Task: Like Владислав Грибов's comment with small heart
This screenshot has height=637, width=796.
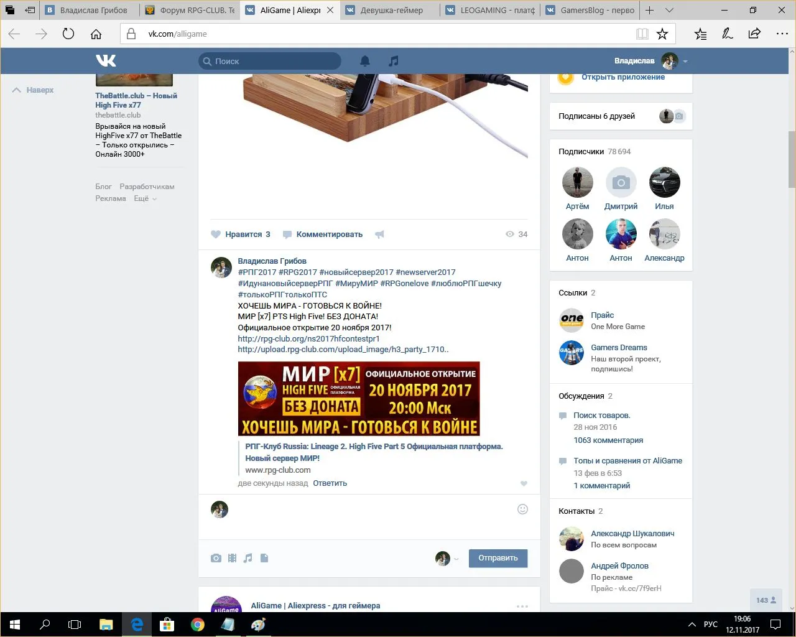Action: click(524, 484)
